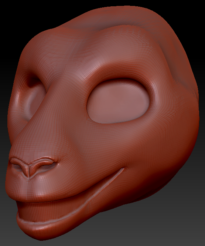Click the nostril ridge on the model's snout

33,167
